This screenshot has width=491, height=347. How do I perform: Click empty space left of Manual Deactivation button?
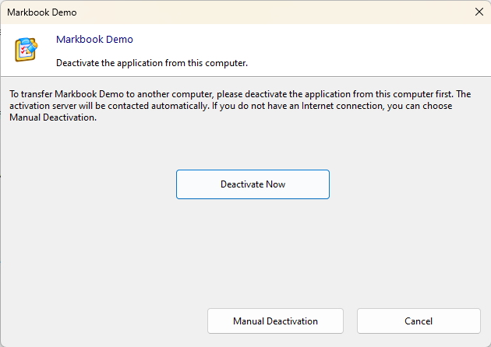101,321
